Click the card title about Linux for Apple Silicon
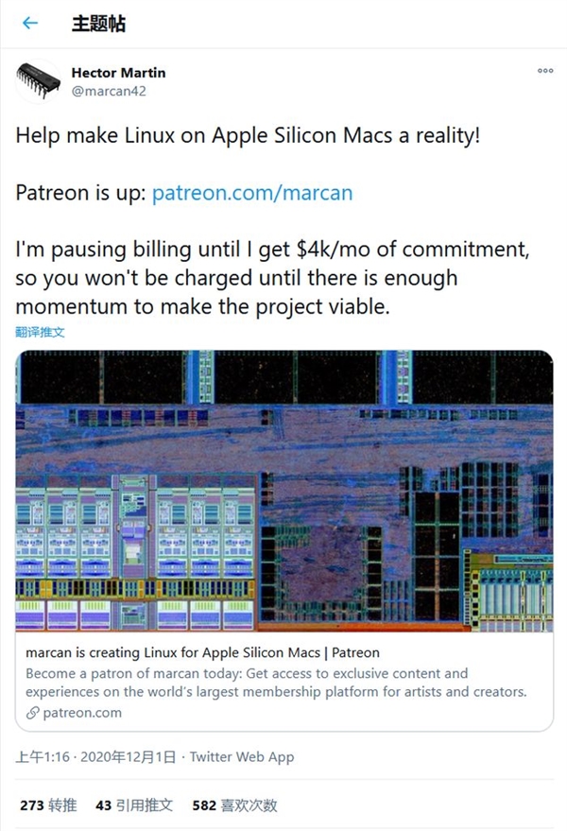Image resolution: width=567 pixels, height=831 pixels. click(x=202, y=652)
